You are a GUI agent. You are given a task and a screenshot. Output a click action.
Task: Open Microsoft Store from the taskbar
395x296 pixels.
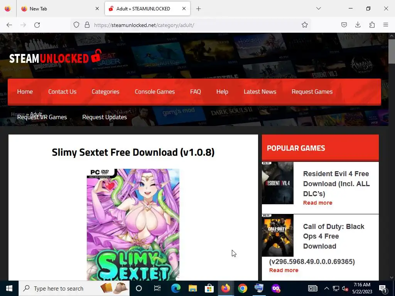[x=209, y=288]
